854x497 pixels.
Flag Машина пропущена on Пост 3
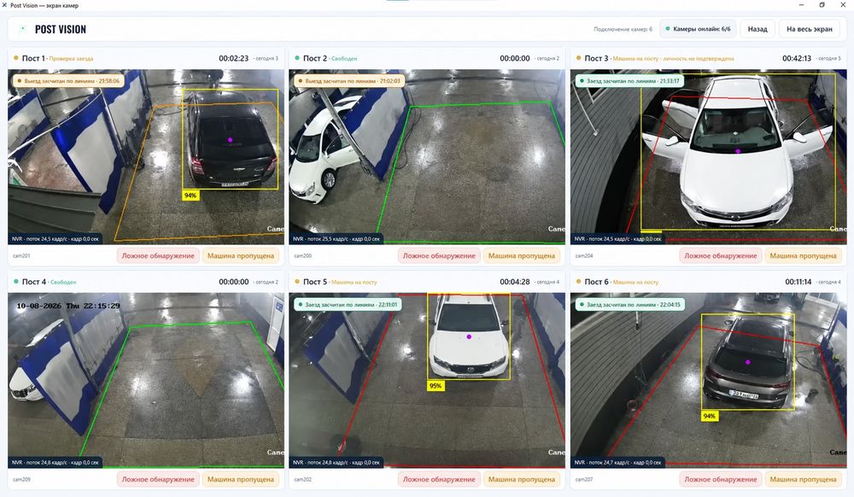[x=803, y=256]
